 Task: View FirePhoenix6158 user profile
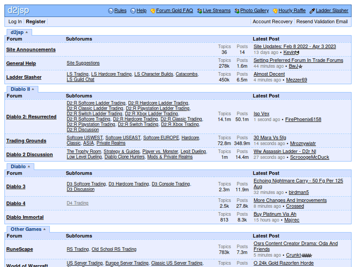point(303,120)
